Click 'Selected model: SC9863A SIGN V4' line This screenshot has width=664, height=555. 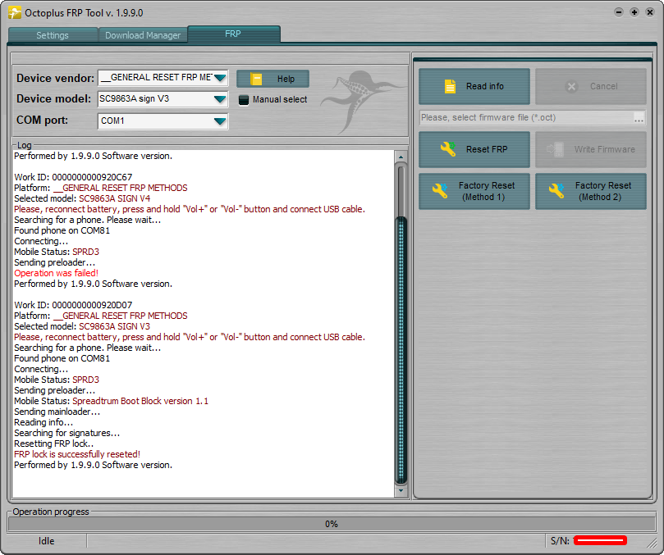point(82,198)
